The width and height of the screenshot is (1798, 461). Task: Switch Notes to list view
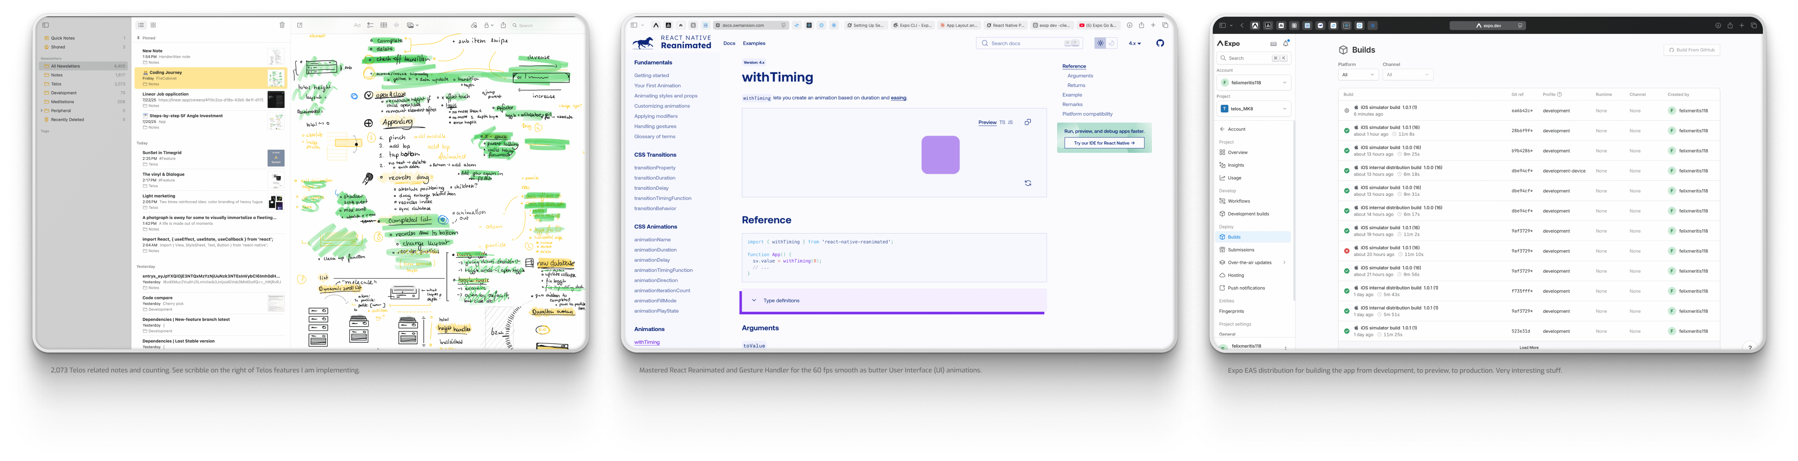141,25
